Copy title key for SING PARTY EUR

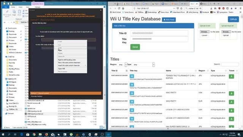pos(132,102)
